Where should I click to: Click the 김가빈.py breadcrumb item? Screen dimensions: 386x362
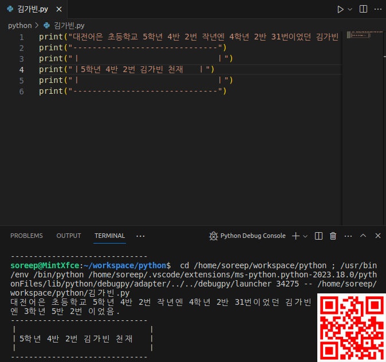point(69,26)
